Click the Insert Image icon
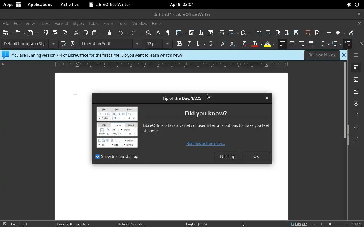The image size is (364, 227). [192, 33]
